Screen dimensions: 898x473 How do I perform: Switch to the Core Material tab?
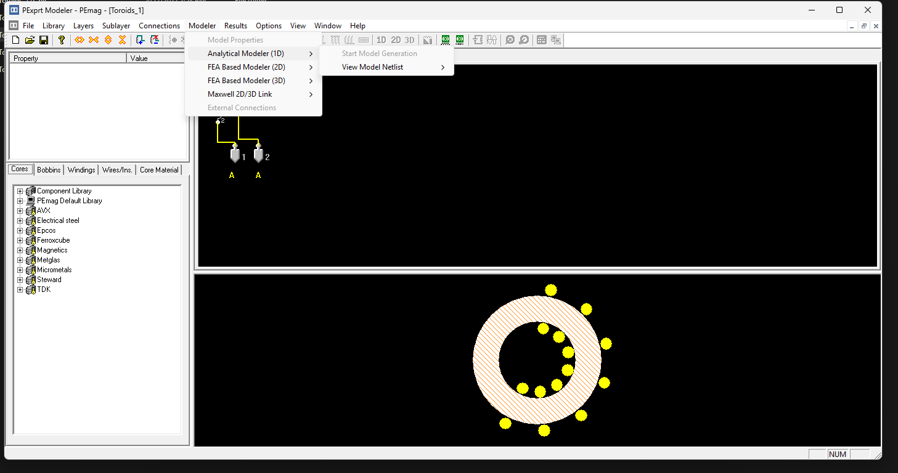click(x=159, y=170)
